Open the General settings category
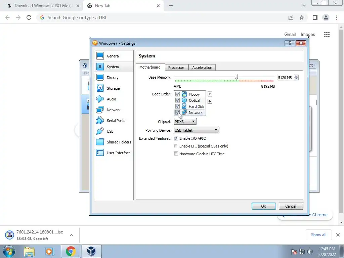The width and height of the screenshot is (344, 258). pyautogui.click(x=114, y=56)
